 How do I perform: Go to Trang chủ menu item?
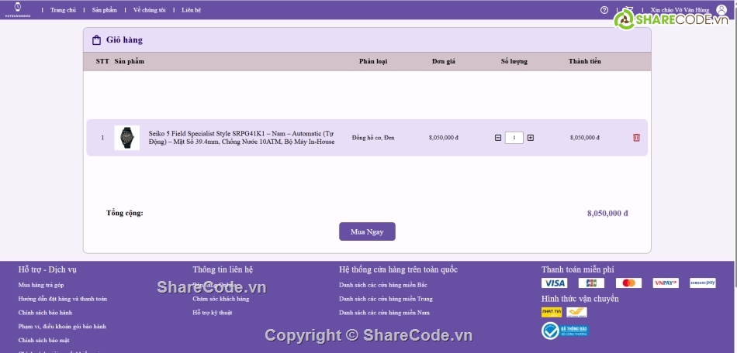(63, 10)
